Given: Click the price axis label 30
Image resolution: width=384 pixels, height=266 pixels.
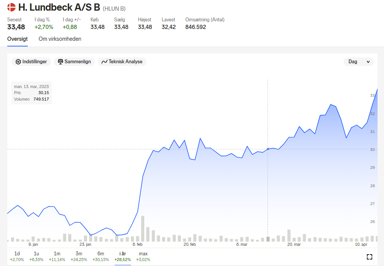Looking at the screenshot, I should coord(373,149).
